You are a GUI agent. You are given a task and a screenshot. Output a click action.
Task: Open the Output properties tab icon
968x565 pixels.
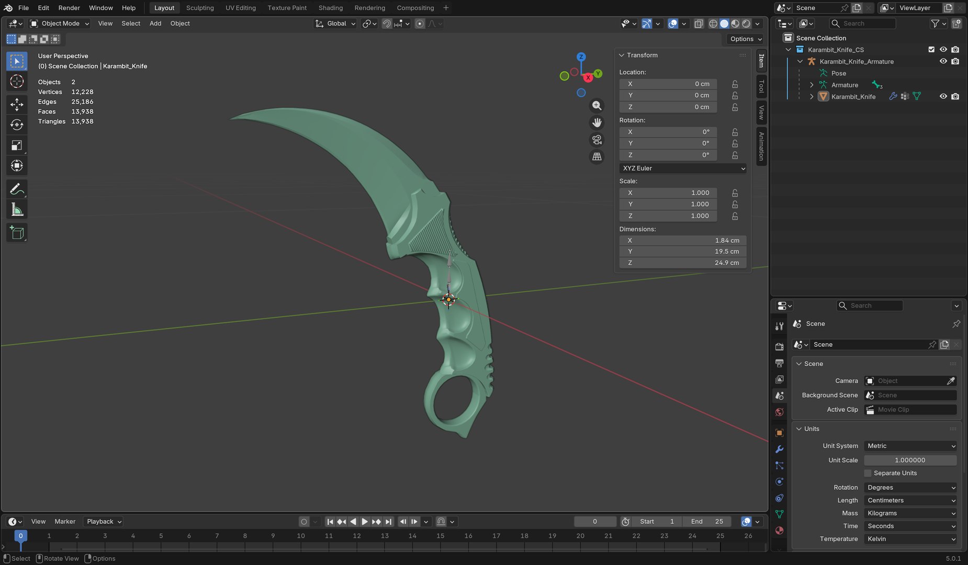click(780, 363)
